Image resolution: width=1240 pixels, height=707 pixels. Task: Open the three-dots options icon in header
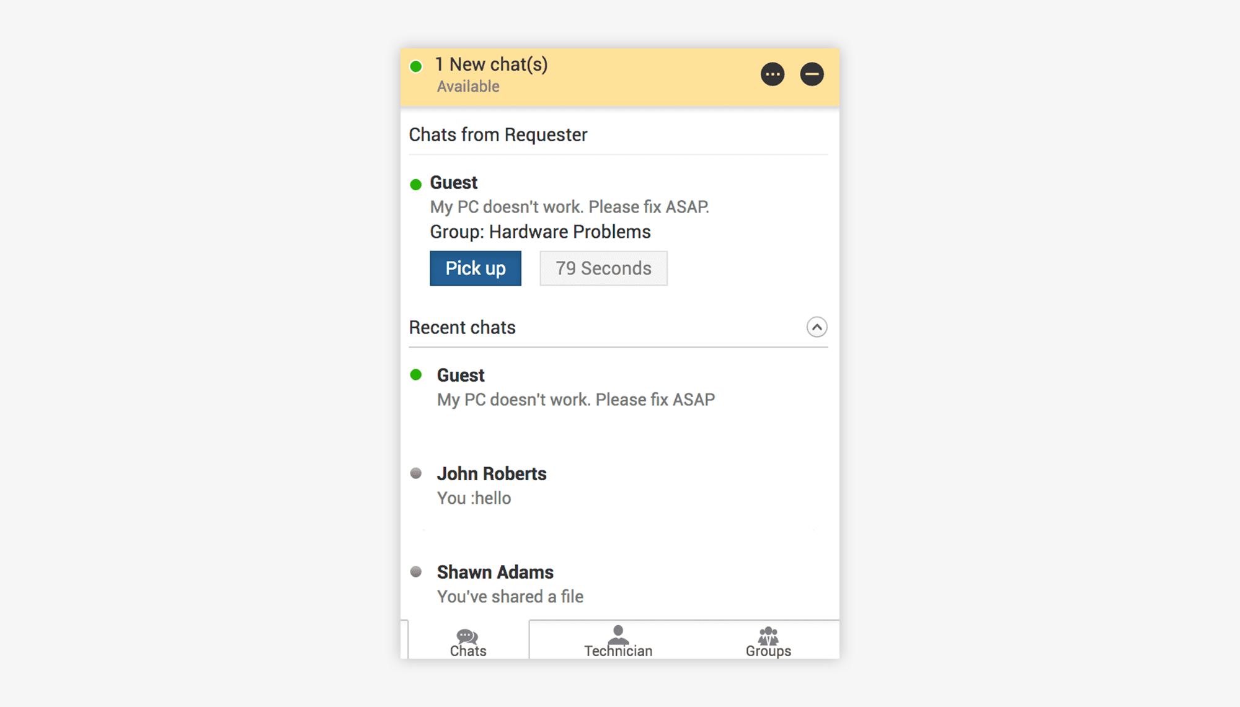[773, 74]
